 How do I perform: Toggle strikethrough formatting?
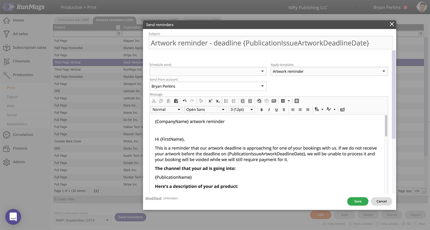tap(284, 110)
